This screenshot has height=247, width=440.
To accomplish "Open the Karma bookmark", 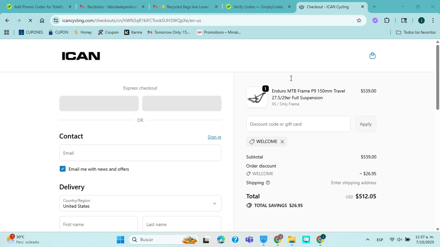I will (133, 33).
